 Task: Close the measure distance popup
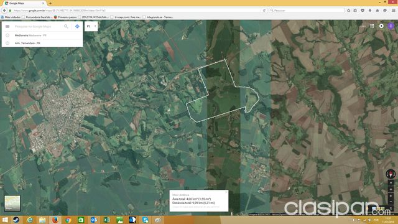tap(226, 192)
